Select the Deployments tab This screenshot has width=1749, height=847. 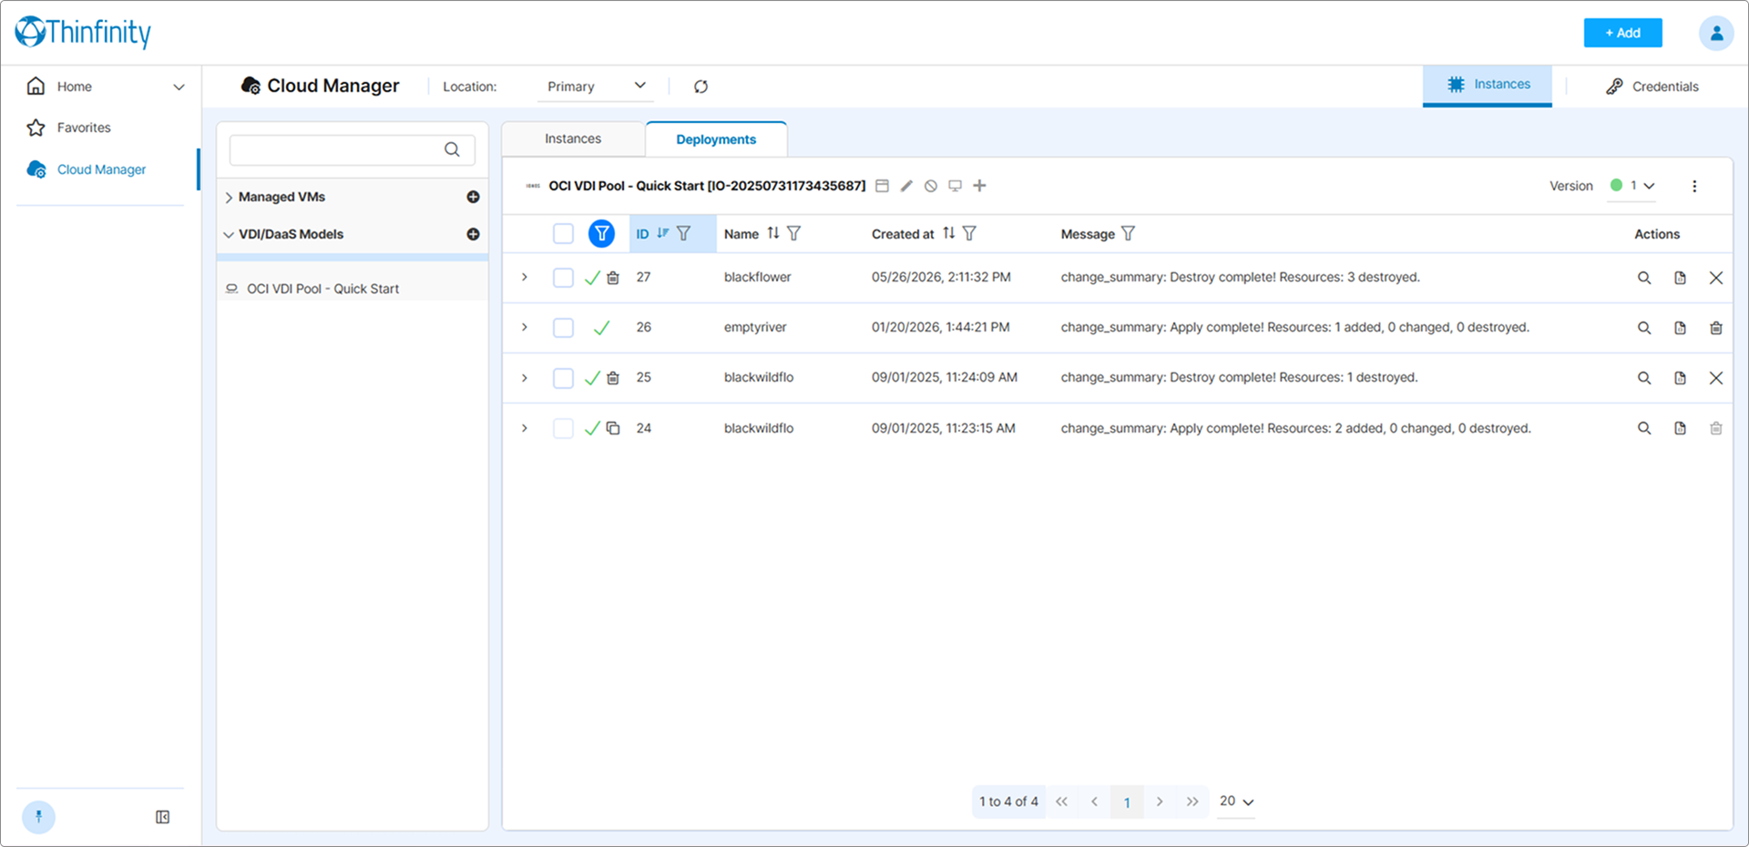click(x=716, y=139)
